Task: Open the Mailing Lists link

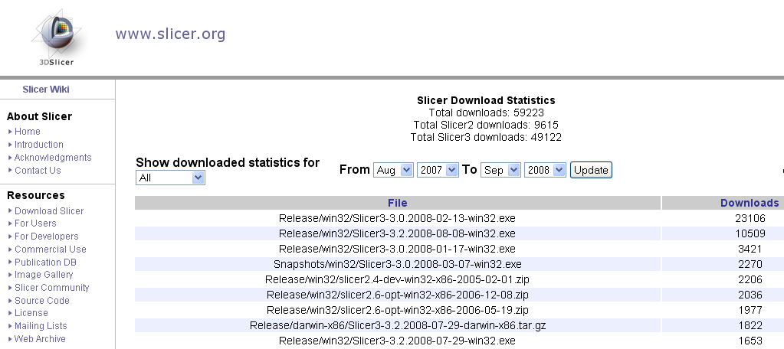Action: point(41,326)
